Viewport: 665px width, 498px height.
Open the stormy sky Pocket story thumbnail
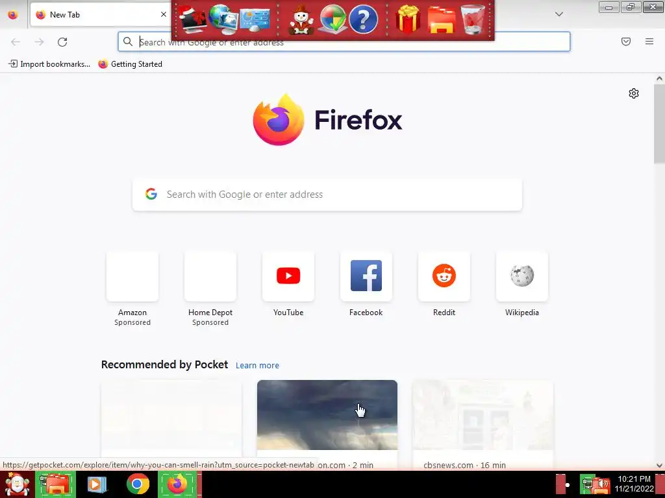point(327,414)
